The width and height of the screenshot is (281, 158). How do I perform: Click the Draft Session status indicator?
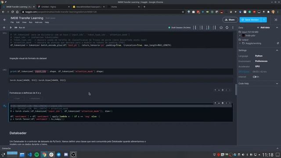(x=180, y=28)
